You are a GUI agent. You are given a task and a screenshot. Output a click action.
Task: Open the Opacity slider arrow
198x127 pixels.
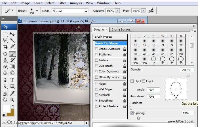click(x=117, y=11)
